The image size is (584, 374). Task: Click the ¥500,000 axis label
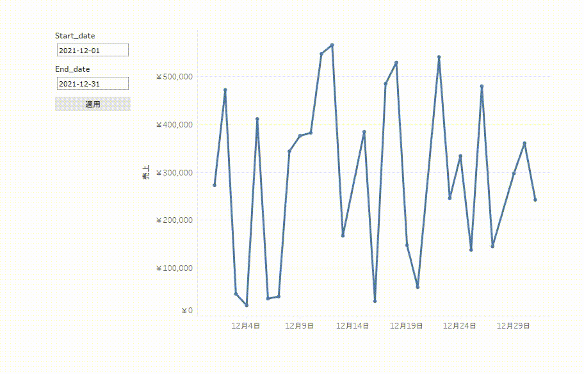pos(174,77)
